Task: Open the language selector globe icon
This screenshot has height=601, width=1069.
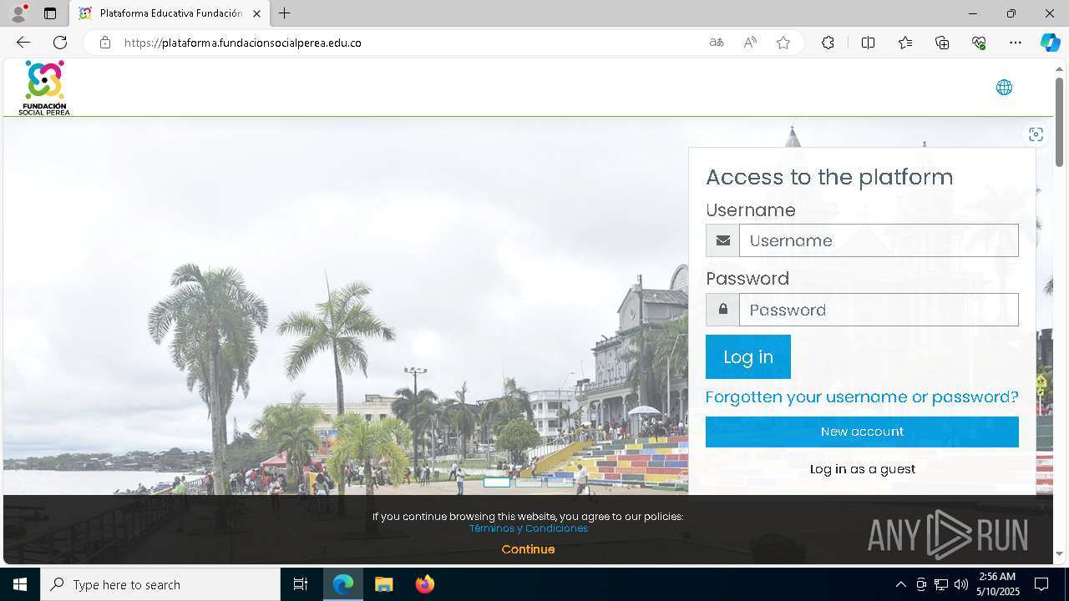Action: click(1004, 88)
